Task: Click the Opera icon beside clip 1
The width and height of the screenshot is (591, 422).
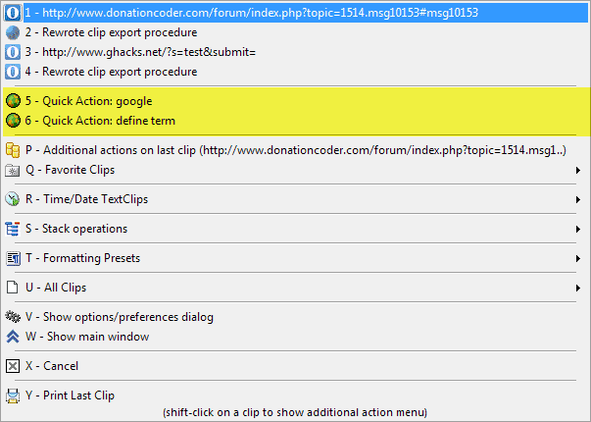Action: [x=13, y=13]
